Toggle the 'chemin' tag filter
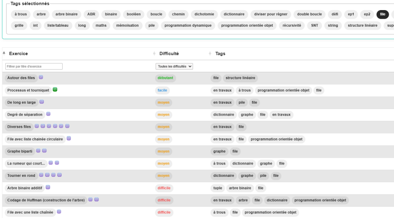The image size is (394, 218). coord(179,14)
